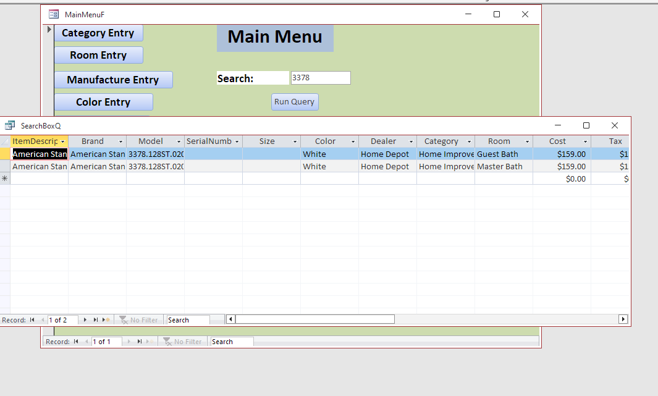Click the No Filter indicator in SearchBoxQ

coord(139,319)
